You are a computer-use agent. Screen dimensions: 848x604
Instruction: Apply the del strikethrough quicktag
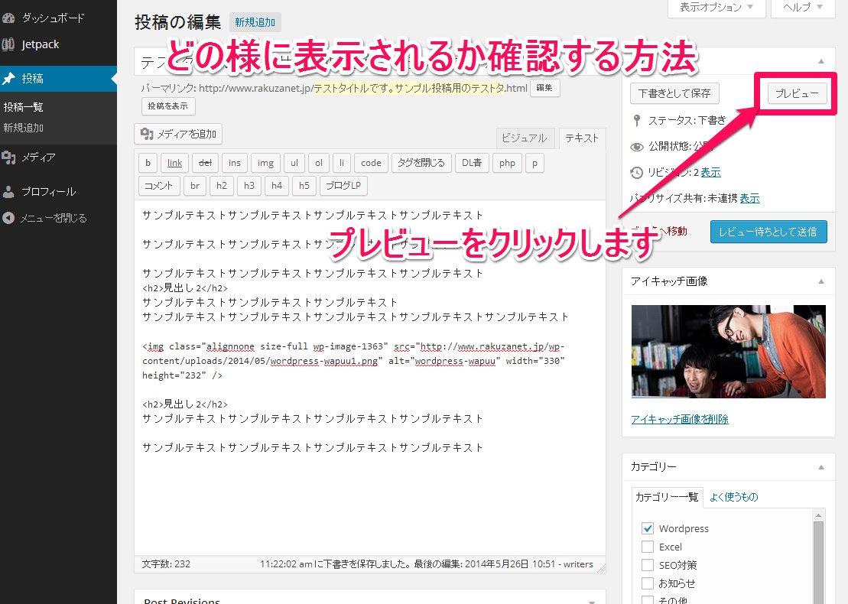click(x=206, y=163)
